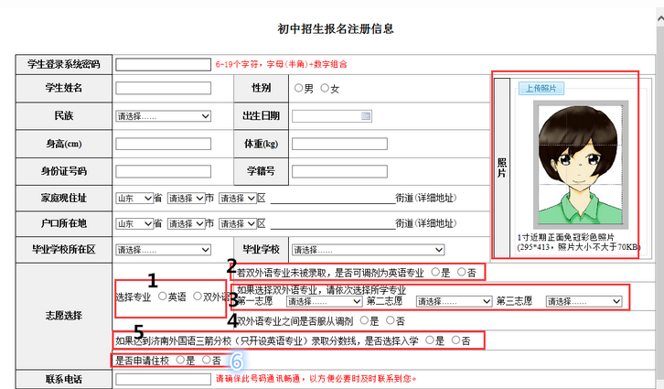Open the 毕业学校 school dropdown
This screenshot has height=389, width=664.
[x=367, y=249]
